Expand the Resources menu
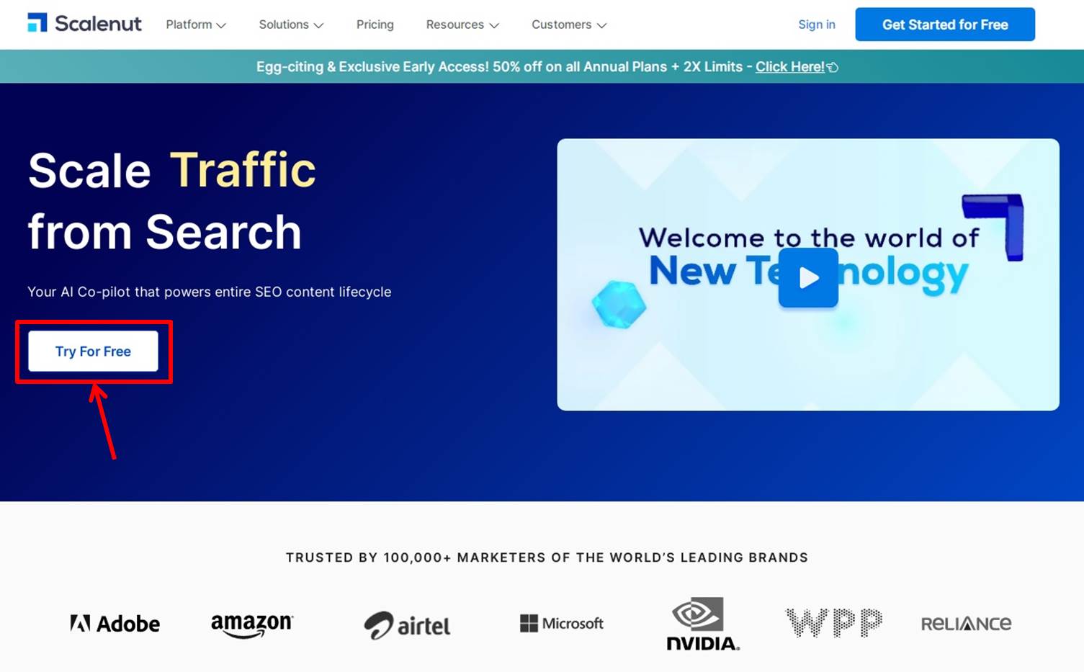 click(x=462, y=24)
